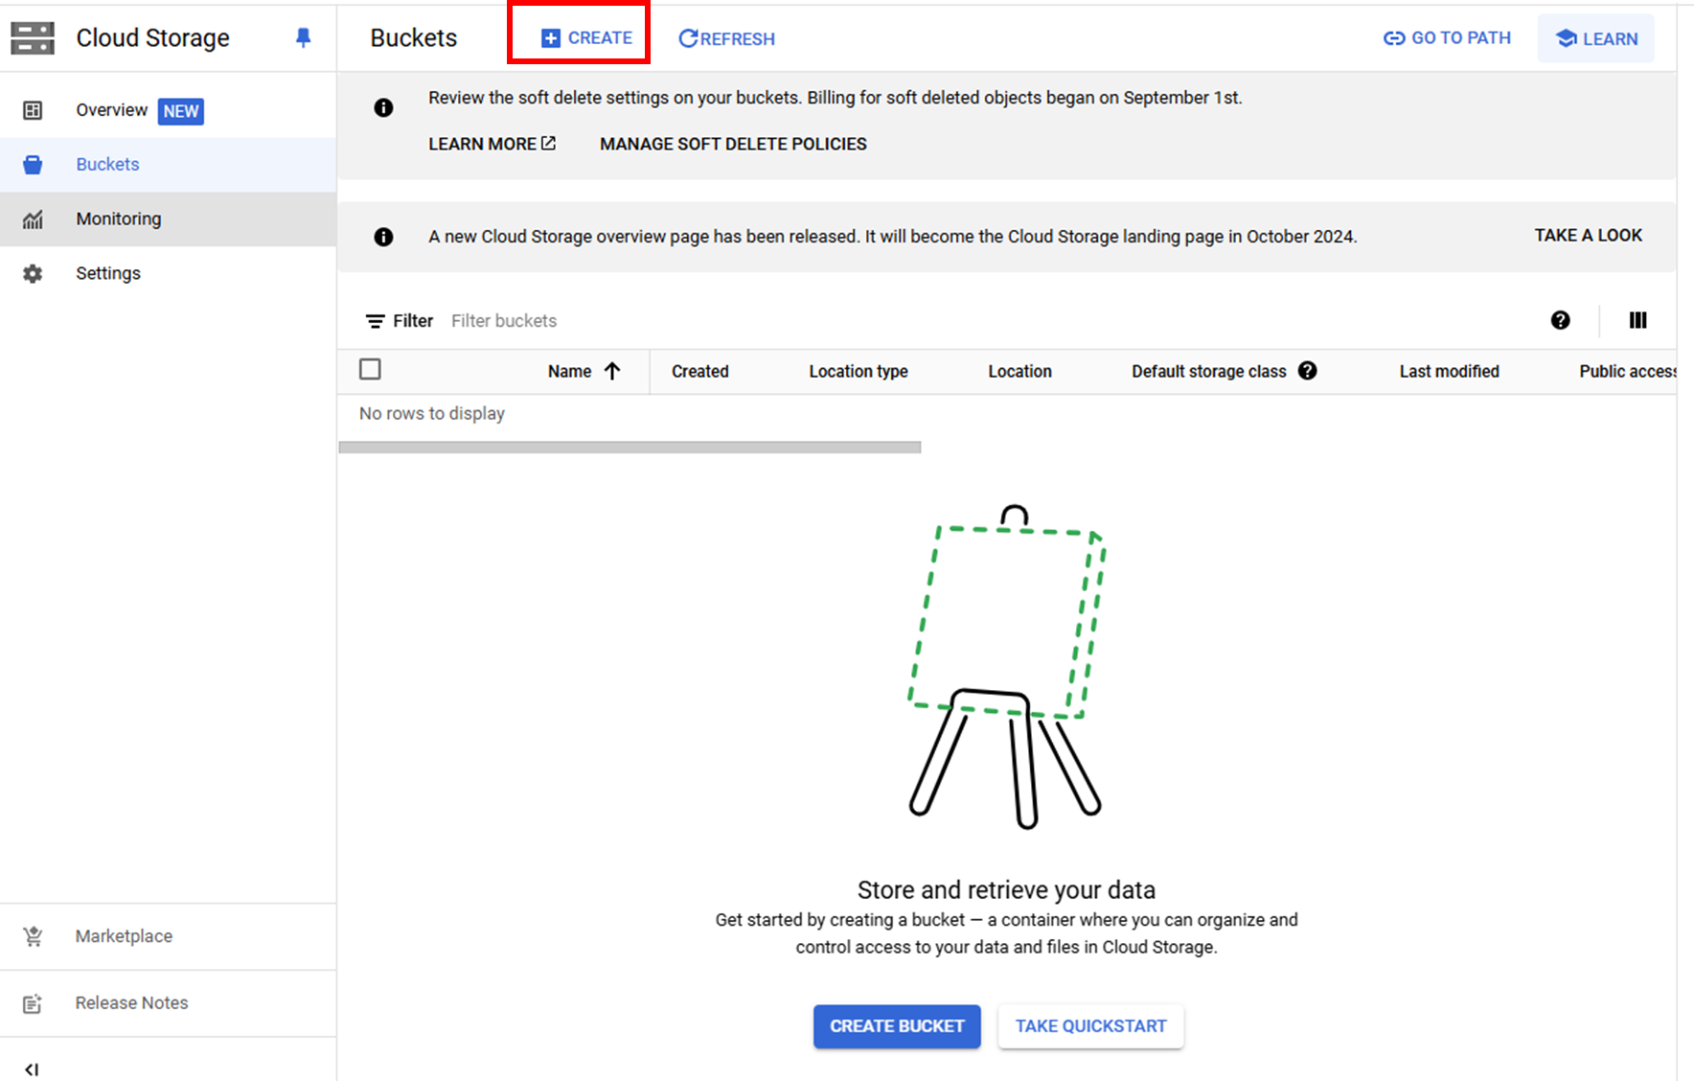This screenshot has width=1694, height=1081.
Task: Click TAKE A LOOK for new overview
Action: (1588, 236)
